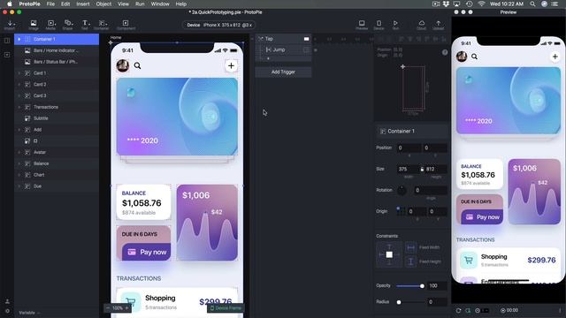The height and width of the screenshot is (318, 566).
Task: Select the Media tool in the toolbar
Action: pos(50,25)
